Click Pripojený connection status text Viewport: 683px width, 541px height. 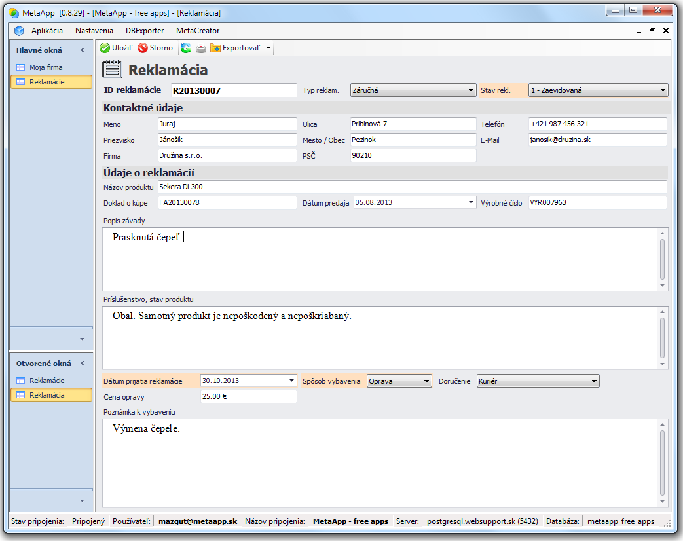coord(88,521)
